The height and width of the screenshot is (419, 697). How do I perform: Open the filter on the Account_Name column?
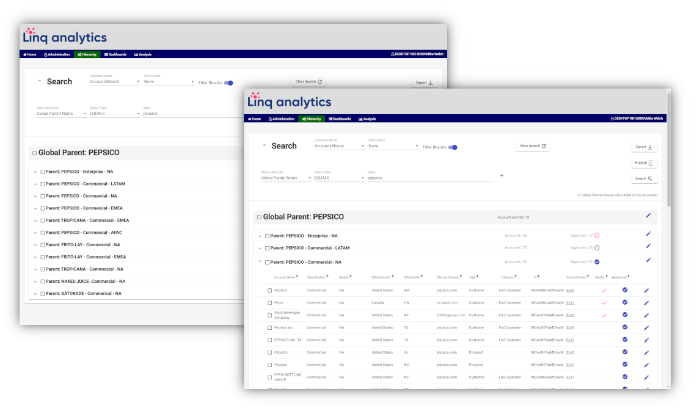pyautogui.click(x=296, y=277)
